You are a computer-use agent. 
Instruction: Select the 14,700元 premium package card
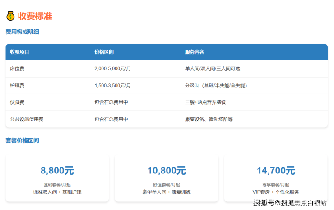coord(276,178)
